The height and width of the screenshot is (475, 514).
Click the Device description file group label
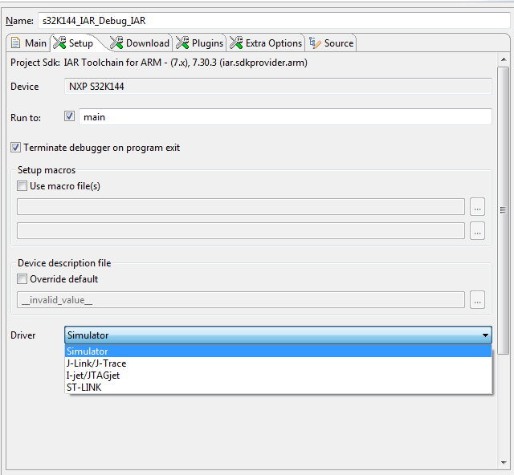(64, 263)
